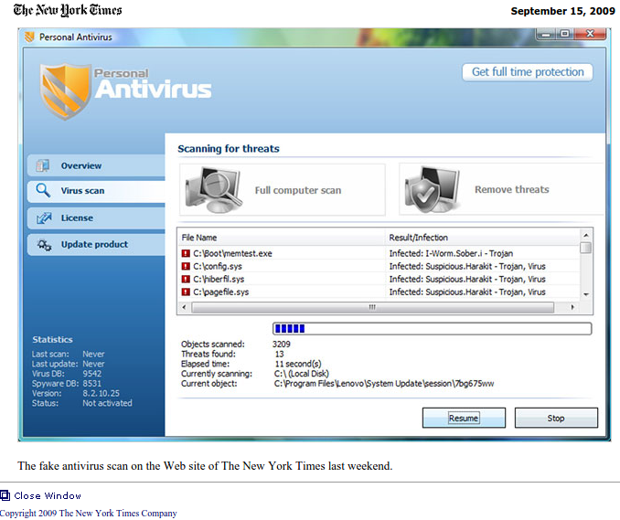Screen dimensions: 620x520
Task: Start Full computer scan
Action: click(x=283, y=190)
